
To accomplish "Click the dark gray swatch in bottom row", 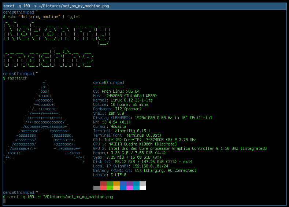I will (97, 188).
